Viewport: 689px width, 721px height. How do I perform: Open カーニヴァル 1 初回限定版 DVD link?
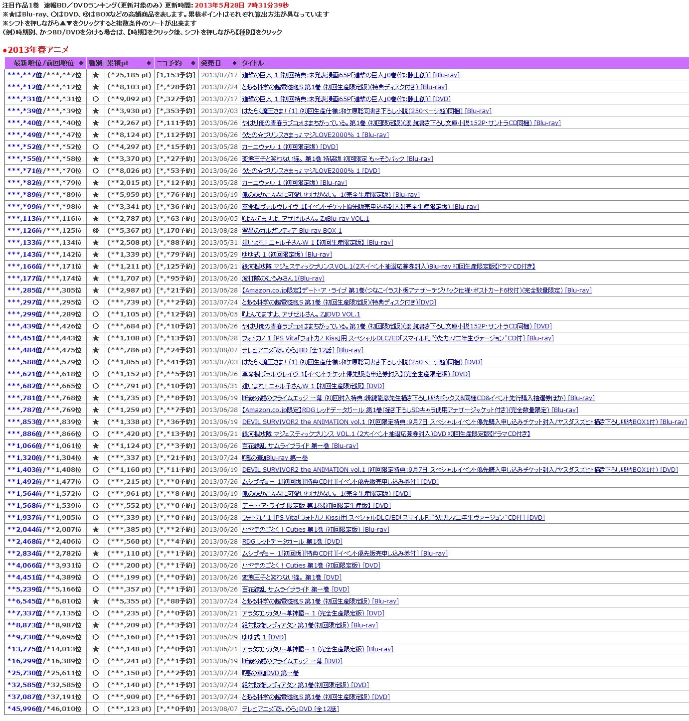[x=290, y=147]
